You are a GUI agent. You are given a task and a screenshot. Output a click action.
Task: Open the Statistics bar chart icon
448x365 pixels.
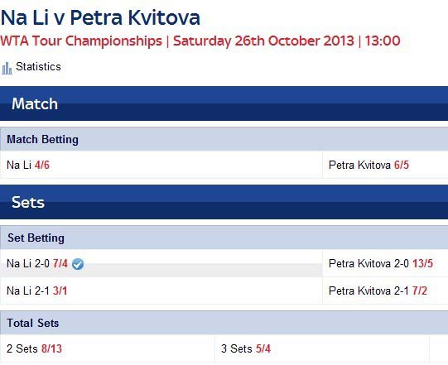click(x=7, y=68)
